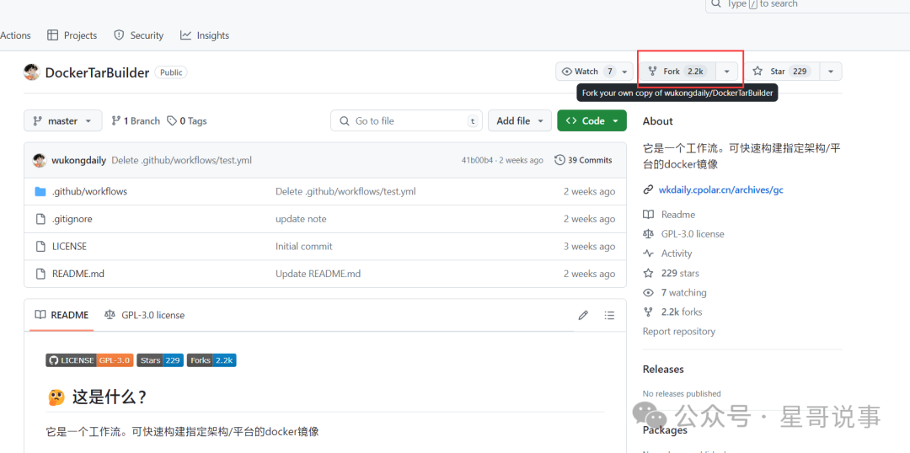This screenshot has width=910, height=453.
Task: Open the .gitignore file
Action: point(72,219)
